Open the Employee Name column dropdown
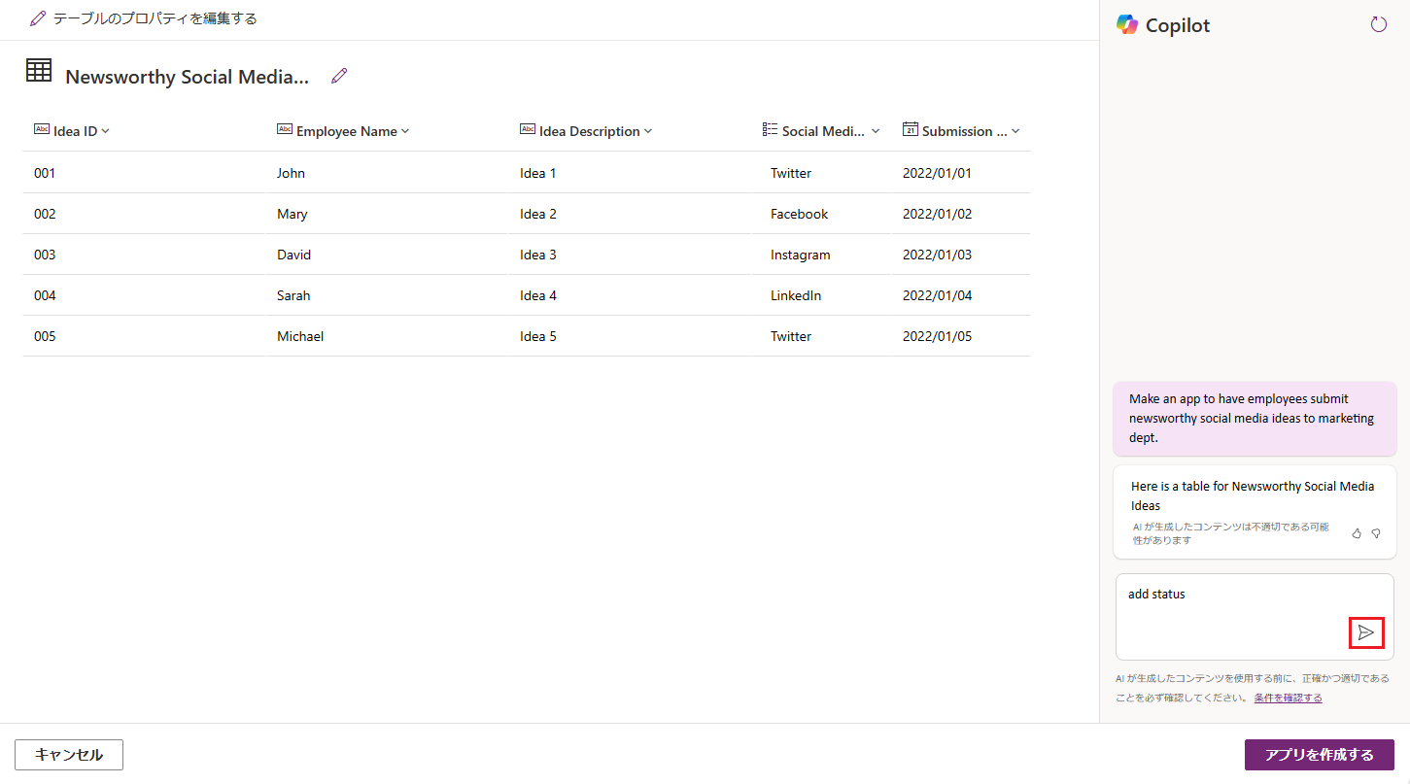The width and height of the screenshot is (1410, 784). (405, 131)
